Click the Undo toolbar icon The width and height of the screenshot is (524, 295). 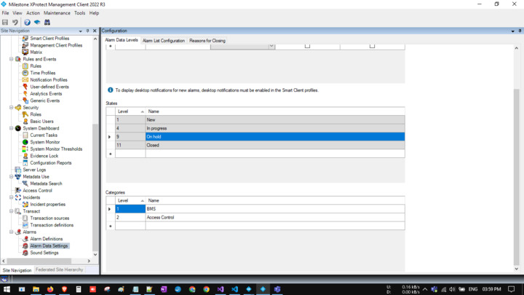pos(15,23)
